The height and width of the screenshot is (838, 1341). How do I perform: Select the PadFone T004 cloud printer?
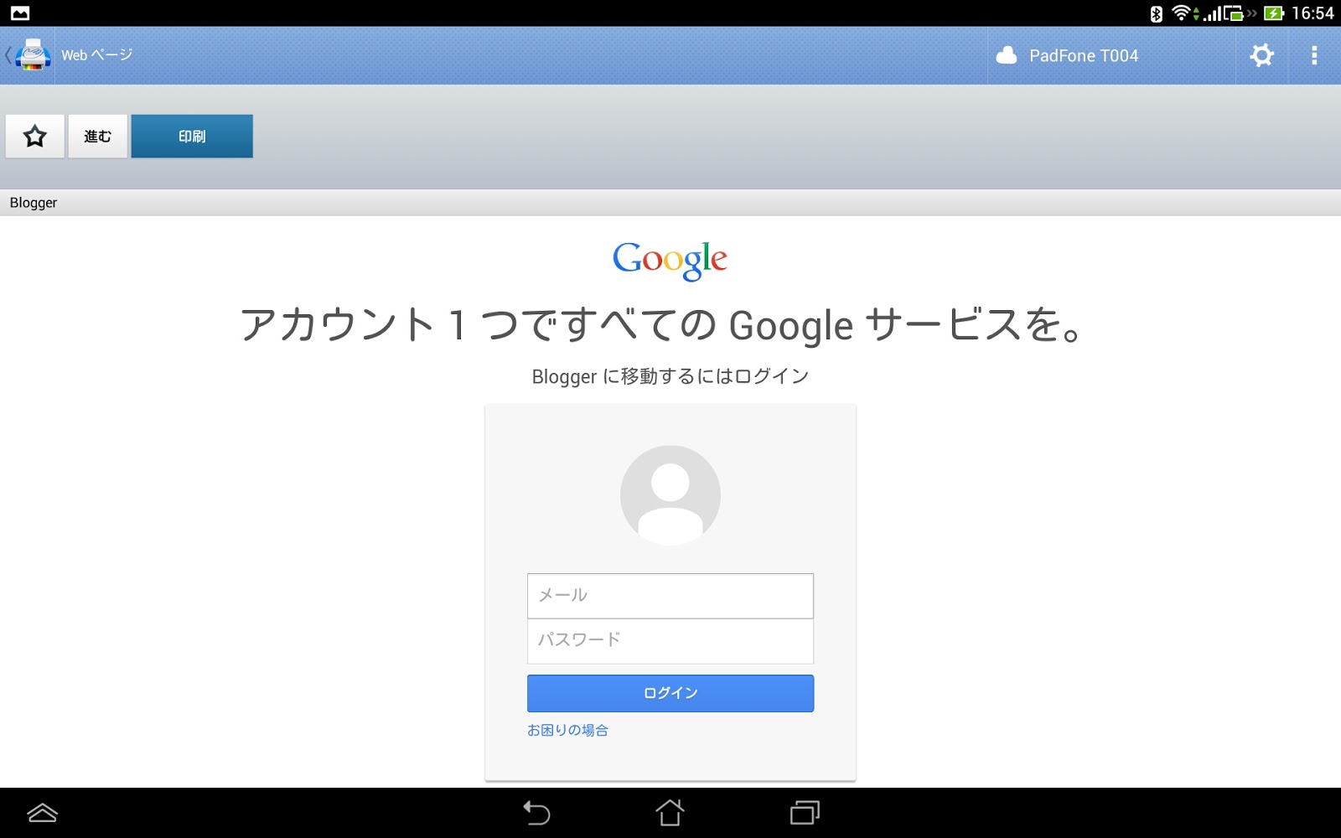pyautogui.click(x=1067, y=55)
